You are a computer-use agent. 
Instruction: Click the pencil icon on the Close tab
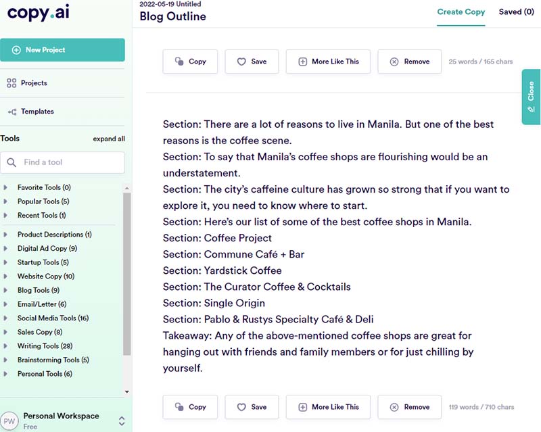[x=531, y=110]
